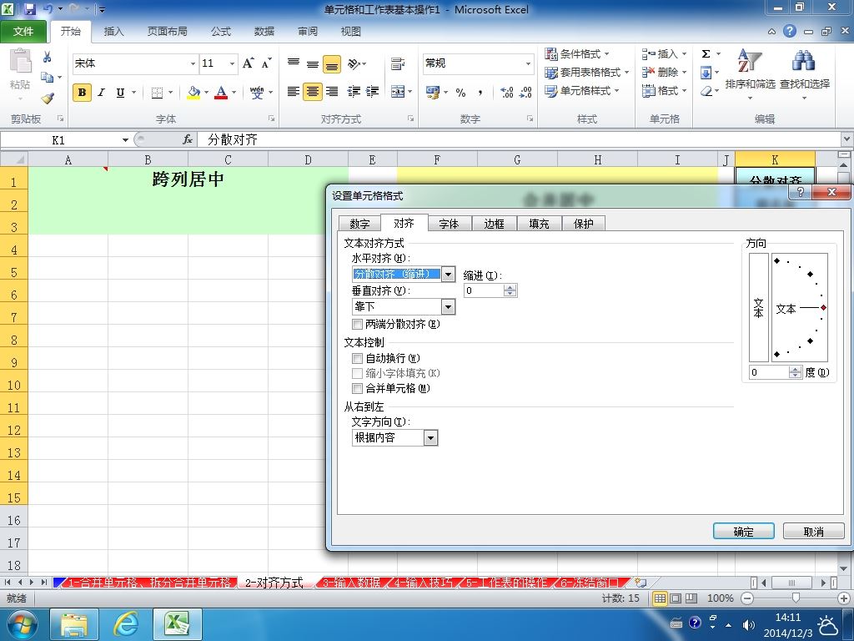Click the Decrease Indent icon

354,92
